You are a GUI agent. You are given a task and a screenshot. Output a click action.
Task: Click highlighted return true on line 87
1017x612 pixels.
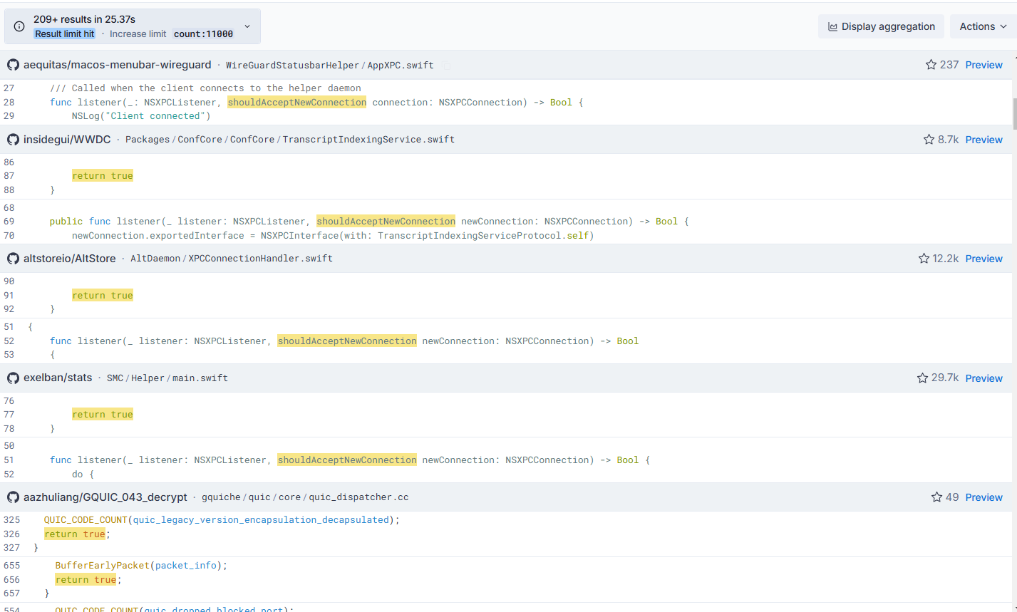103,176
